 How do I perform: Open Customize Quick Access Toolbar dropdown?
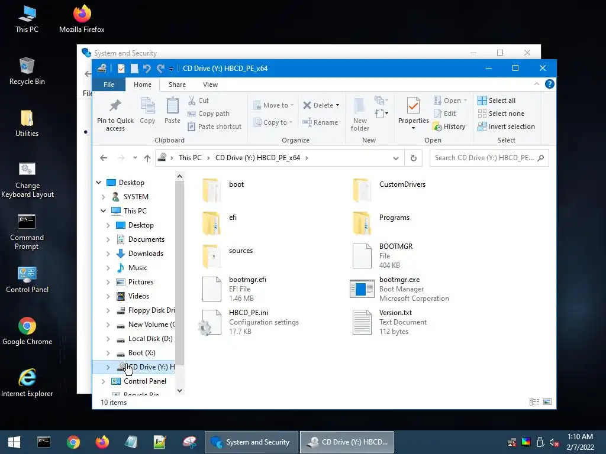(x=171, y=69)
